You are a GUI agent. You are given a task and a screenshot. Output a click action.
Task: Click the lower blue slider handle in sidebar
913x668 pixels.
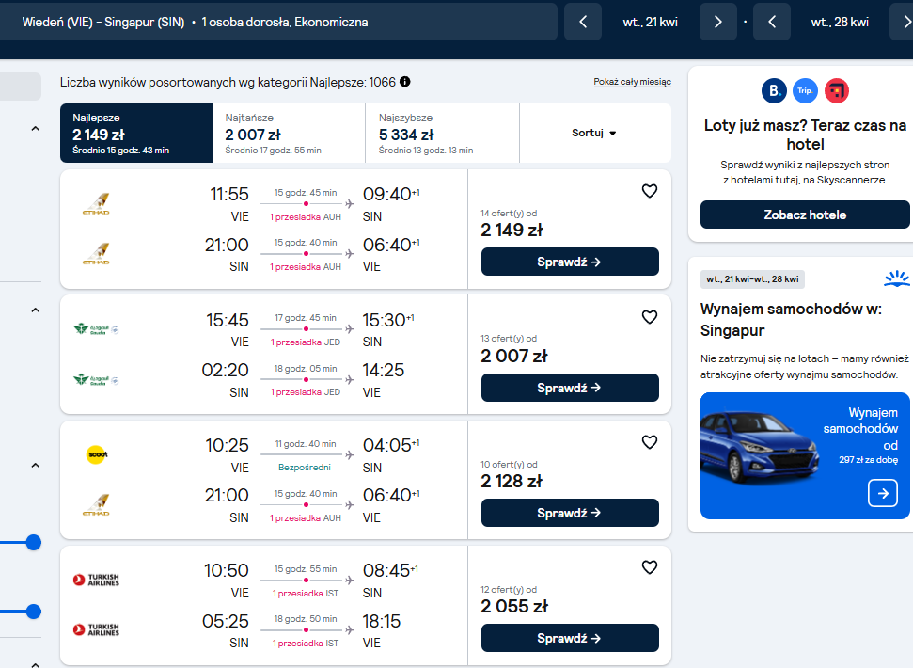tap(34, 612)
